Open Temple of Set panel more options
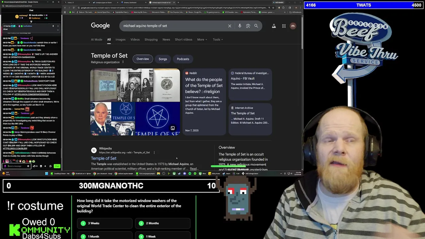The width and height of the screenshot is (425, 239). click(123, 62)
